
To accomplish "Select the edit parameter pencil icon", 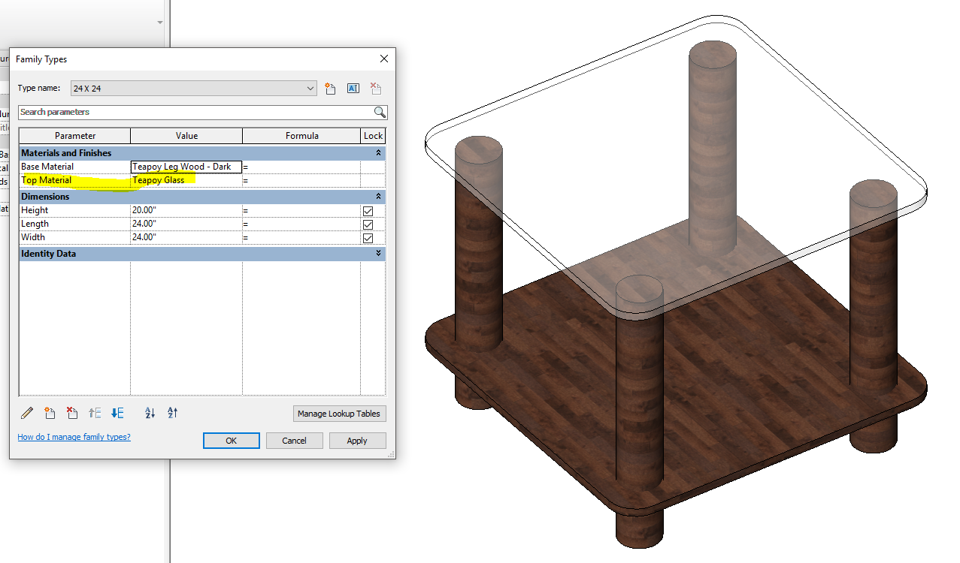I will click(27, 413).
